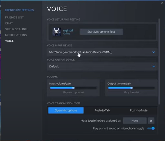Image resolution: width=165 pixels, height=141 pixels.
Task: Select Open Microphone transmission type
Action: click(66, 110)
